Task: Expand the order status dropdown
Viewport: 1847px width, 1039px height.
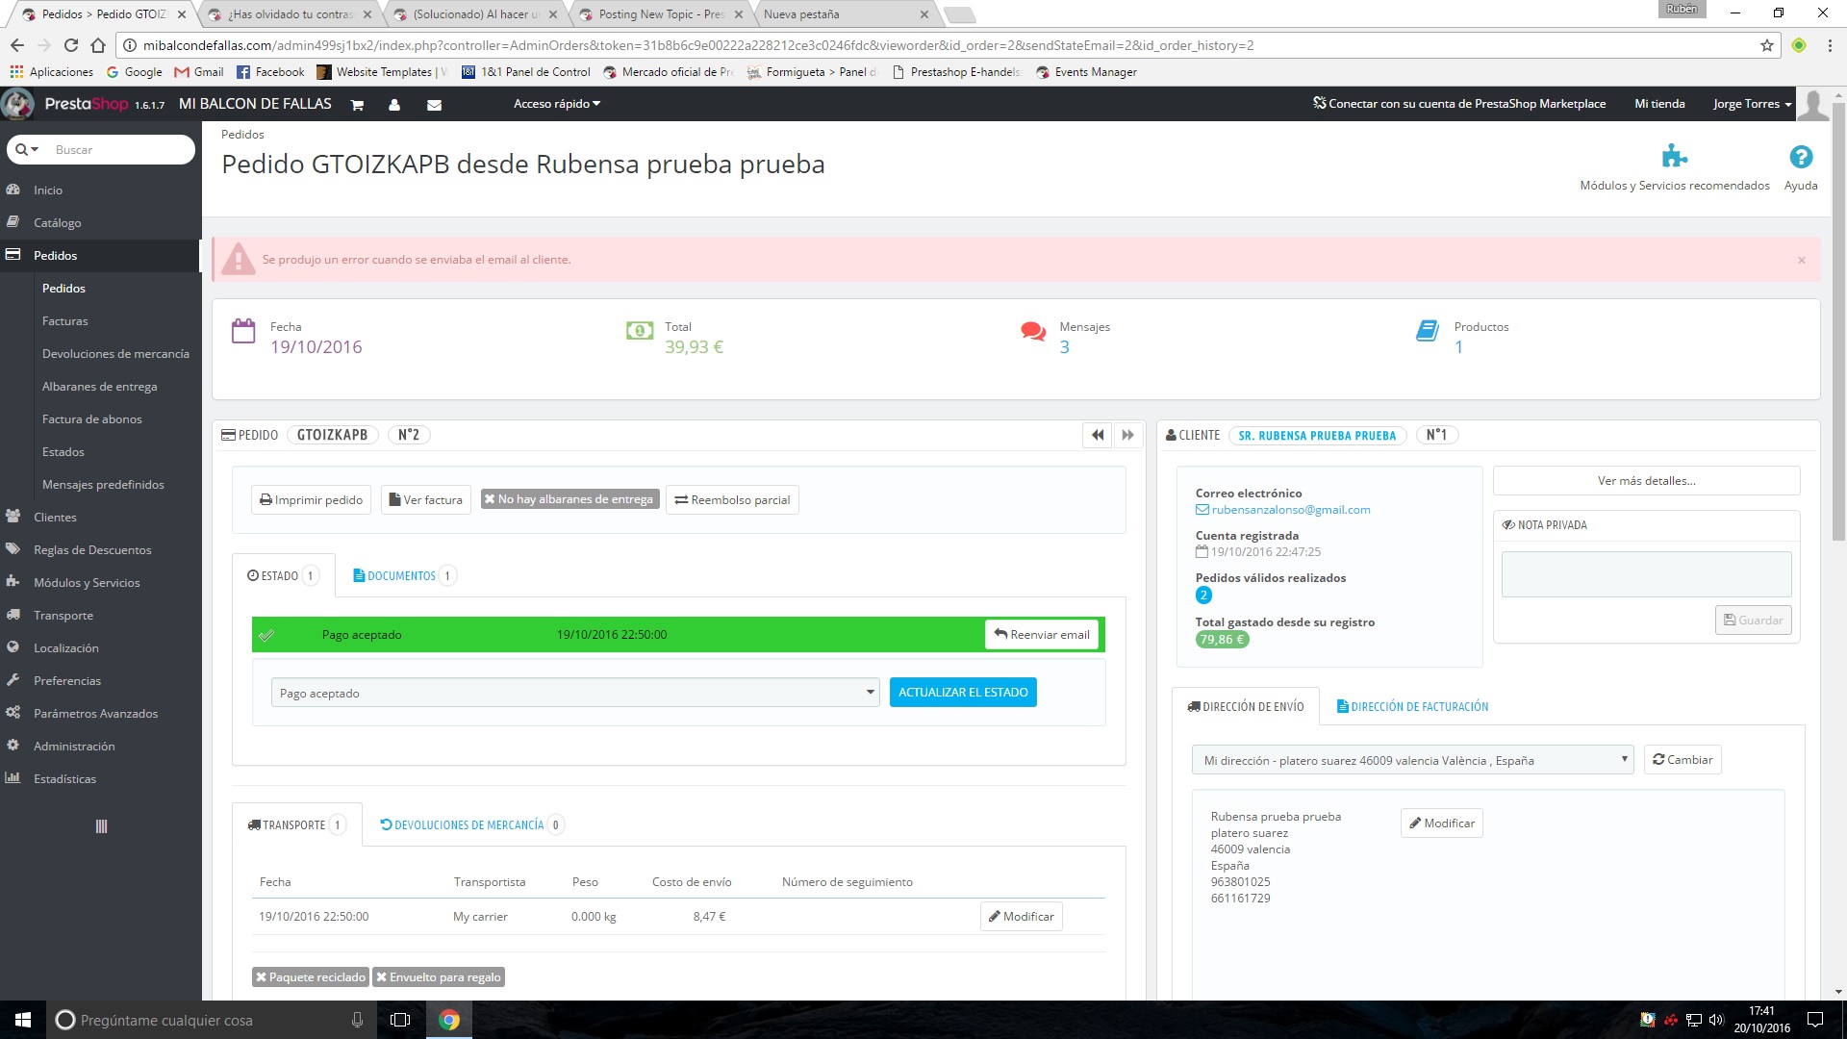Action: tap(575, 693)
